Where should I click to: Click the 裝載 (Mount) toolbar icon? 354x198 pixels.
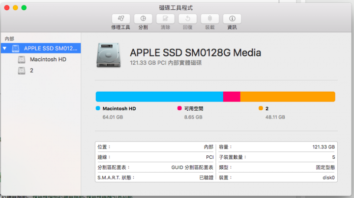point(210,19)
